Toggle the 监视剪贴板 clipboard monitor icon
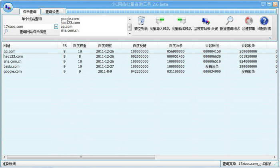This screenshot has width=280, height=168. point(206,21)
